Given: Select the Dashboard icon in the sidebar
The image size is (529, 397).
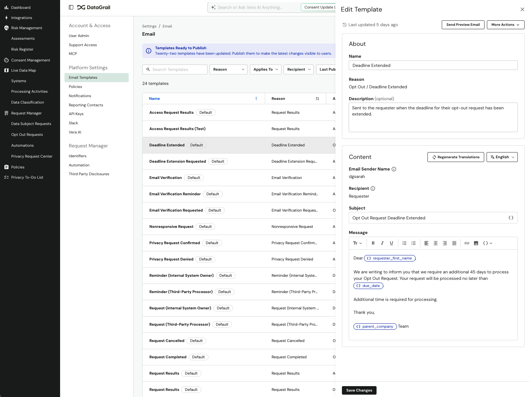Looking at the screenshot, I should point(6,7).
